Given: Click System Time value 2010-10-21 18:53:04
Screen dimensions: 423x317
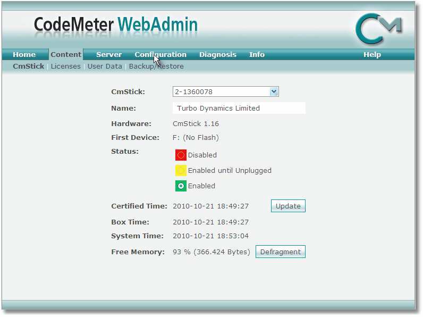Looking at the screenshot, I should (210, 236).
